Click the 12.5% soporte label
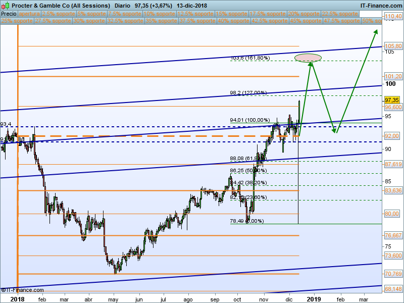 coord(195,14)
